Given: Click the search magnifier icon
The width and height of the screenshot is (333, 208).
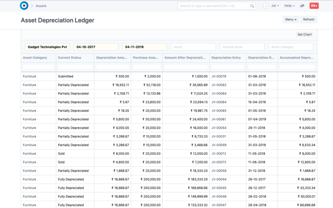Looking at the screenshot, I should [252, 6].
